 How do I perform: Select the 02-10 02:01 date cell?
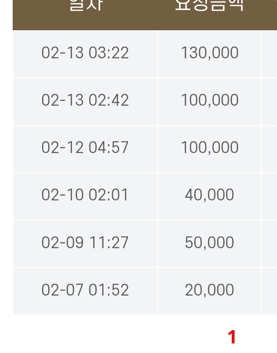click(x=85, y=195)
